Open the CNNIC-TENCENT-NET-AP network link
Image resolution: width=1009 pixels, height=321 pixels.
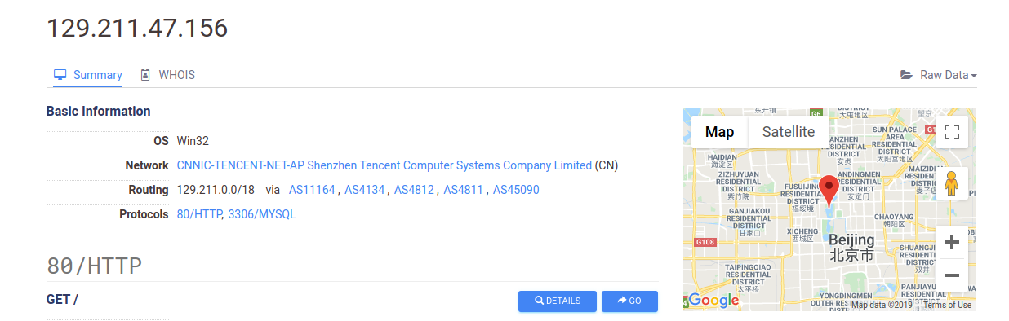coord(384,165)
